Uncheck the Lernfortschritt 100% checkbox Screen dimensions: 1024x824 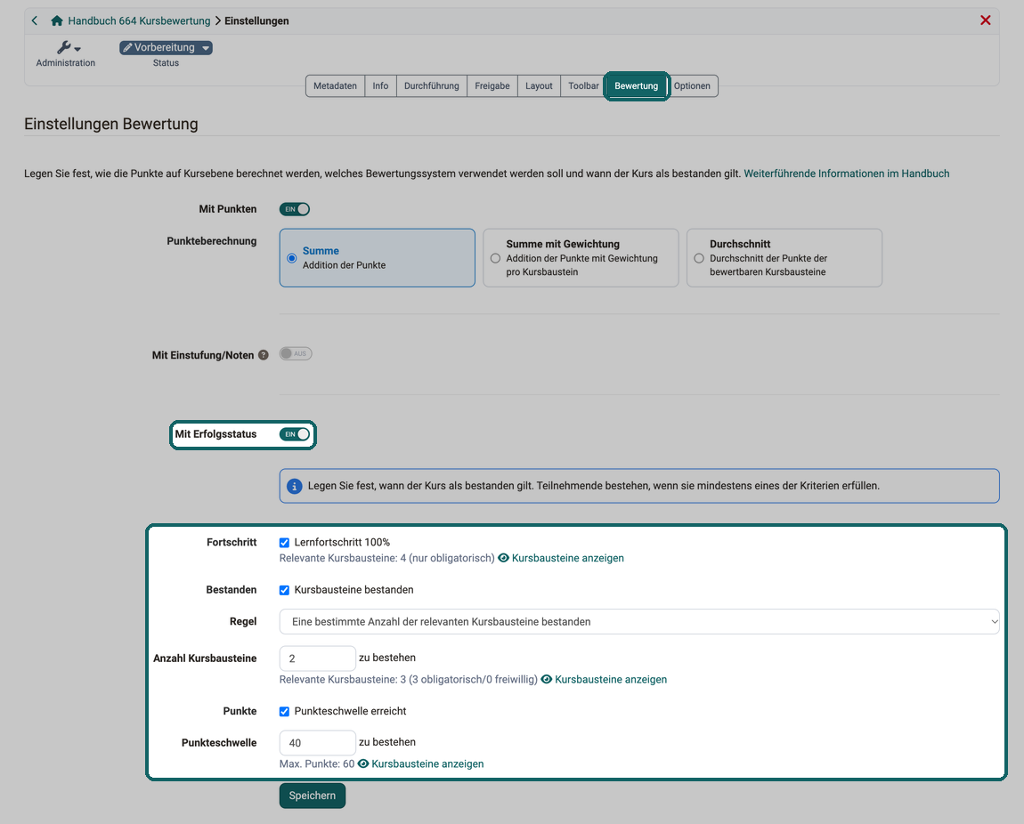(x=284, y=543)
